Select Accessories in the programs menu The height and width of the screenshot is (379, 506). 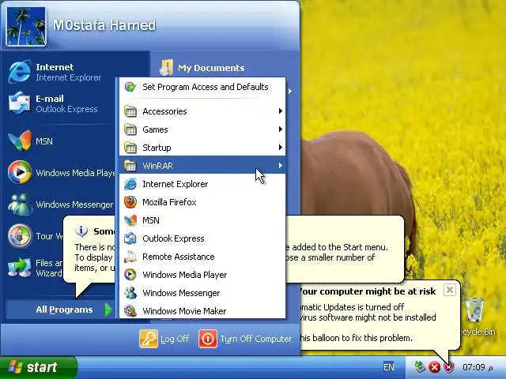point(202,111)
